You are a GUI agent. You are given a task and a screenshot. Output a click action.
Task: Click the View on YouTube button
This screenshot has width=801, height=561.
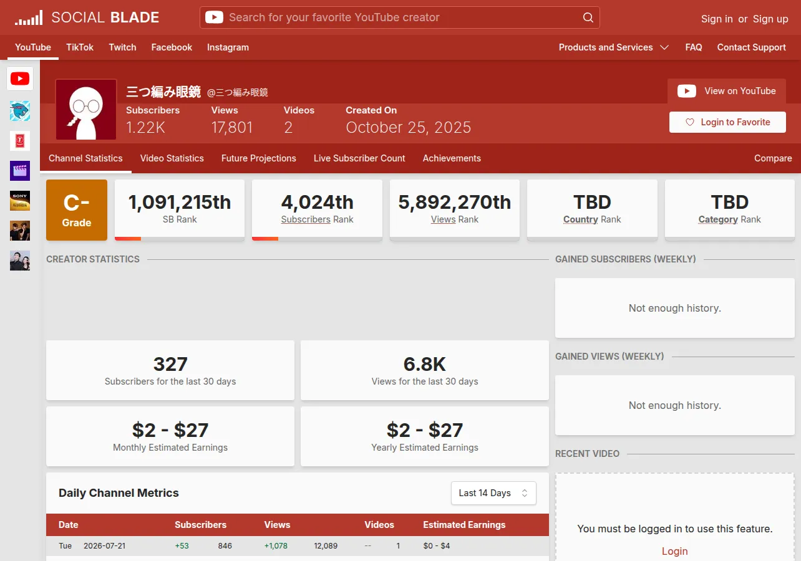727,91
